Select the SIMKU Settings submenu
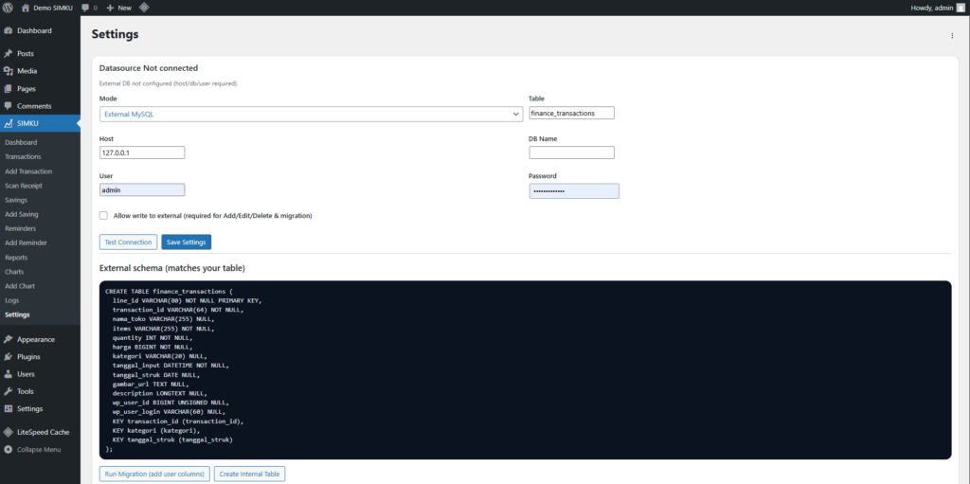This screenshot has height=484, width=970. (x=17, y=314)
